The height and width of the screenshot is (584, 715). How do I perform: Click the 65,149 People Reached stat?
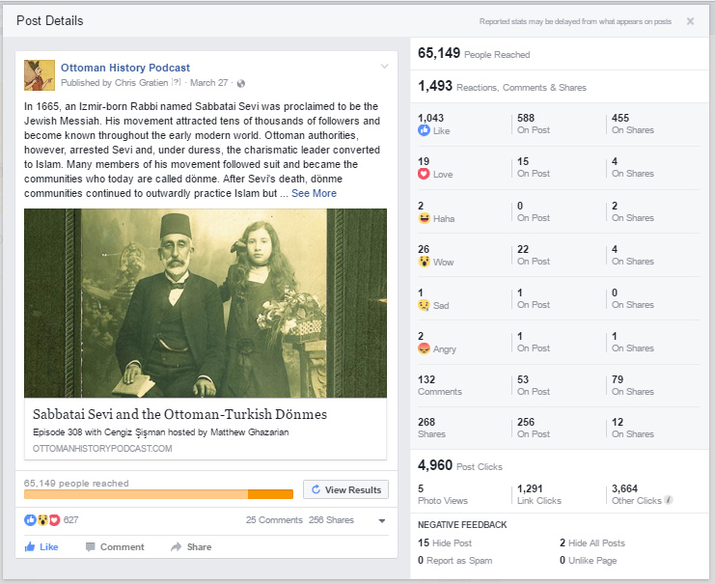pos(474,53)
